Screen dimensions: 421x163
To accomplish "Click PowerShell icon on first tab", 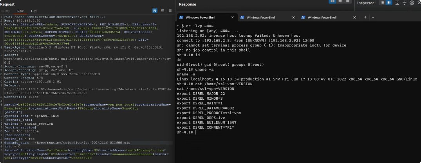I will pyautogui.click(x=181, y=18).
